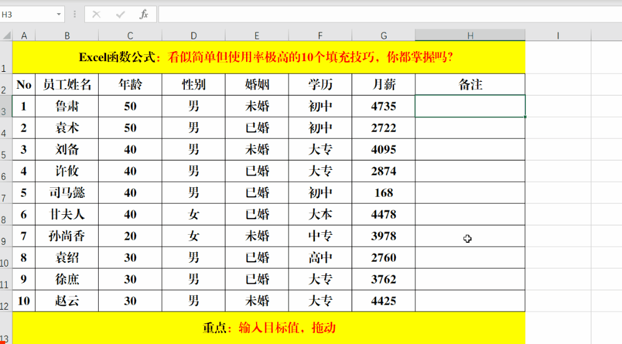Select the cell containing 许攸
The height and width of the screenshot is (344, 622).
point(67,171)
